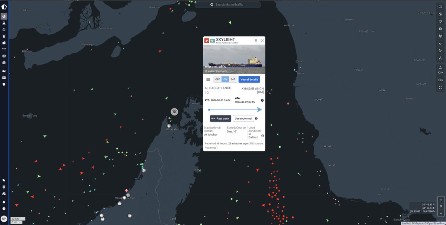Open the ports anchor icon in sidebar

coord(4,29)
